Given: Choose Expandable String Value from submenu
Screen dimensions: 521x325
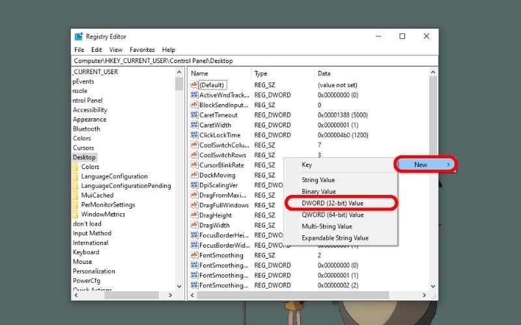Looking at the screenshot, I should click(x=341, y=238).
